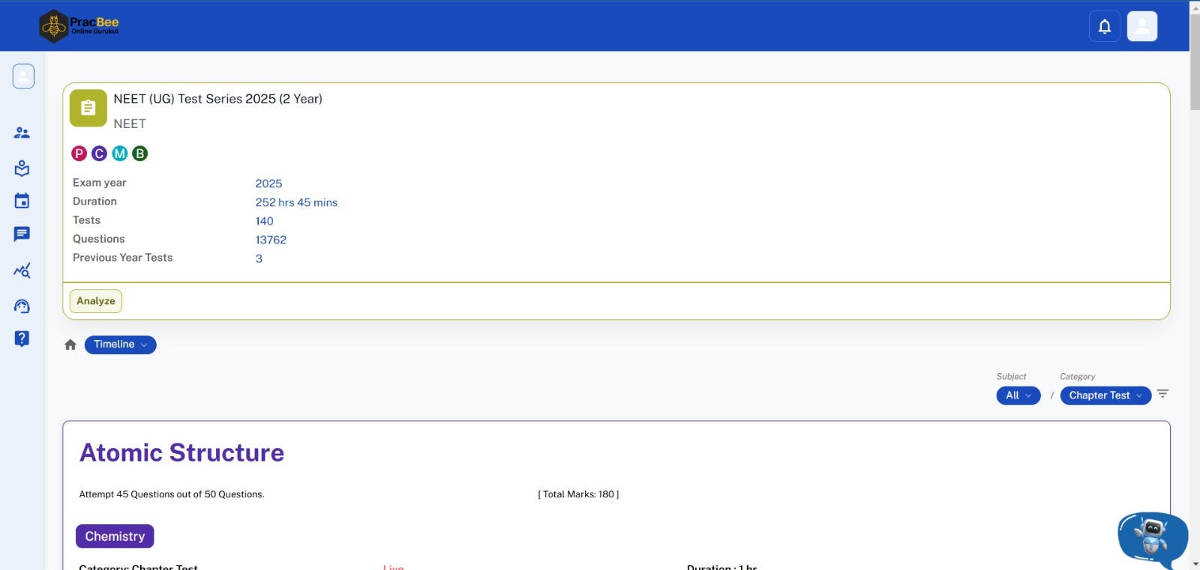Viewport: 1200px width, 570px height.
Task: Open the user account avatar menu
Action: (x=1142, y=26)
